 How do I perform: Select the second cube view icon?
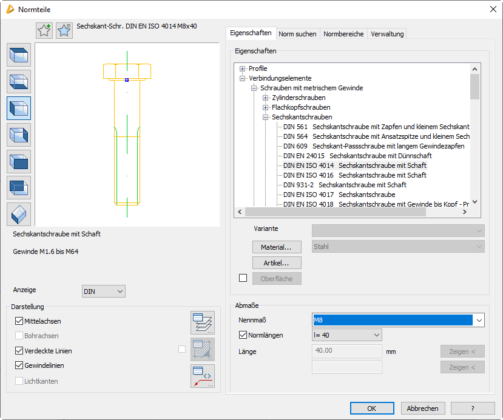tap(19, 81)
